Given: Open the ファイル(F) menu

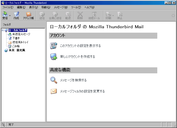Looking at the screenshot, I should click(x=8, y=7).
